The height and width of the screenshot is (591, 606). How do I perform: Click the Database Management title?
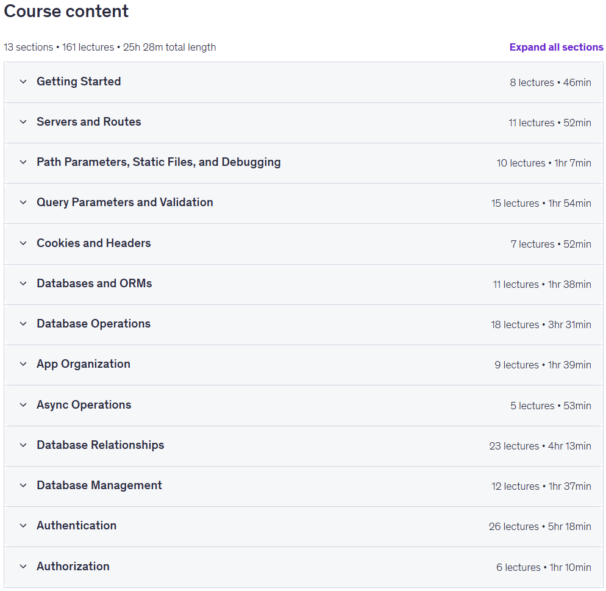99,485
